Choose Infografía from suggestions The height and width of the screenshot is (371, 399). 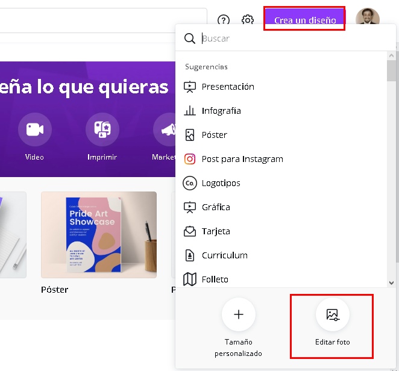point(221,111)
